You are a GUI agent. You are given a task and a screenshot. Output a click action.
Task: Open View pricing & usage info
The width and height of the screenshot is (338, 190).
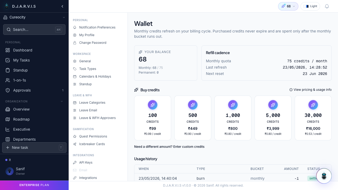(x=311, y=90)
